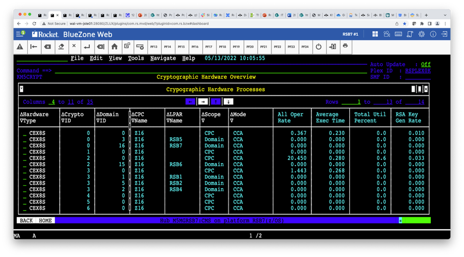Image resolution: width=464 pixels, height=257 pixels.
Task: Send the PF24 key
Action: click(x=305, y=47)
